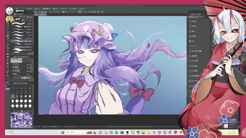Pick a color from the color set grid
This screenshot has height=138, width=246.
pos(22,120)
